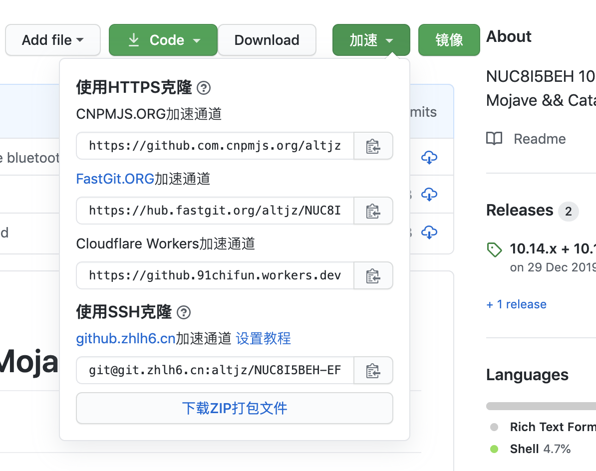The width and height of the screenshot is (596, 471).
Task: Click help icon next to 使用HTTPS克隆
Action: [204, 88]
